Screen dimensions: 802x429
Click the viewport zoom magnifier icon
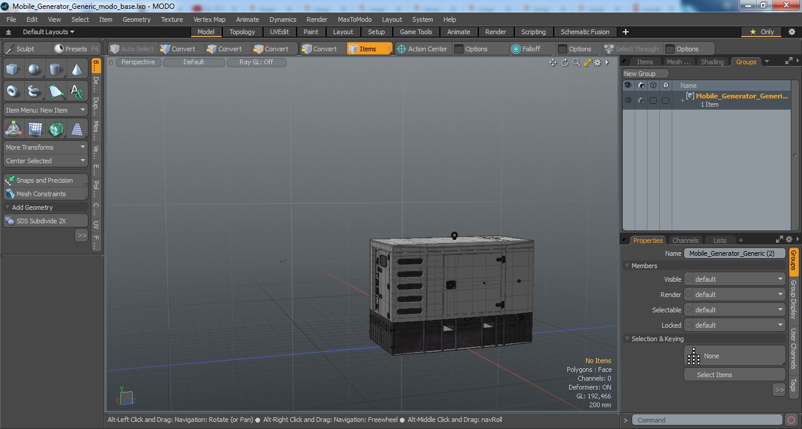point(576,62)
